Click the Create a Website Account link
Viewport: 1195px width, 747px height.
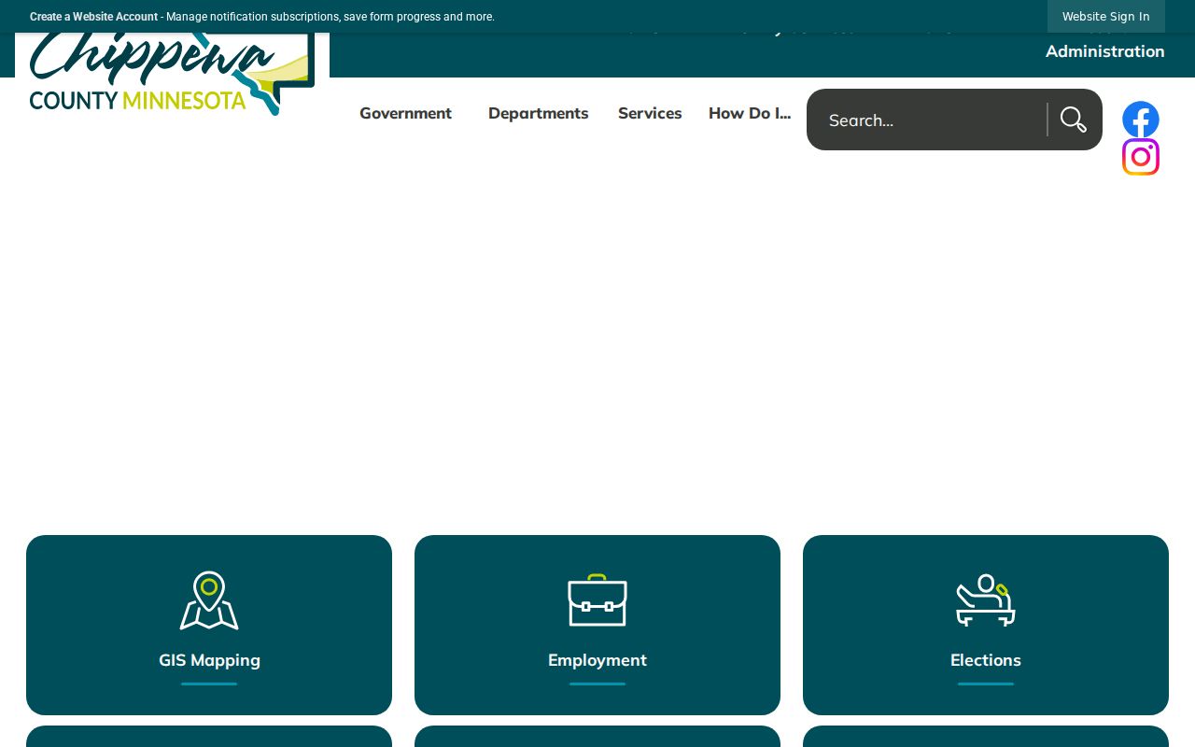[x=93, y=17]
